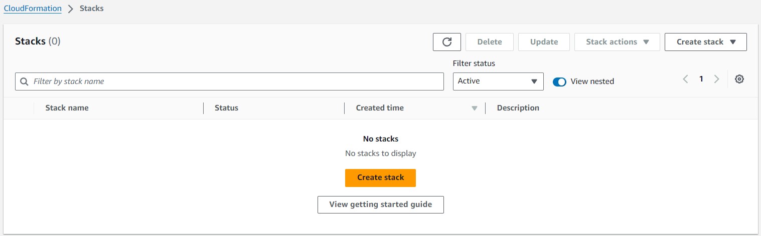This screenshot has height=236, width=761.
Task: Go to next page arrow
Action: pyautogui.click(x=717, y=79)
